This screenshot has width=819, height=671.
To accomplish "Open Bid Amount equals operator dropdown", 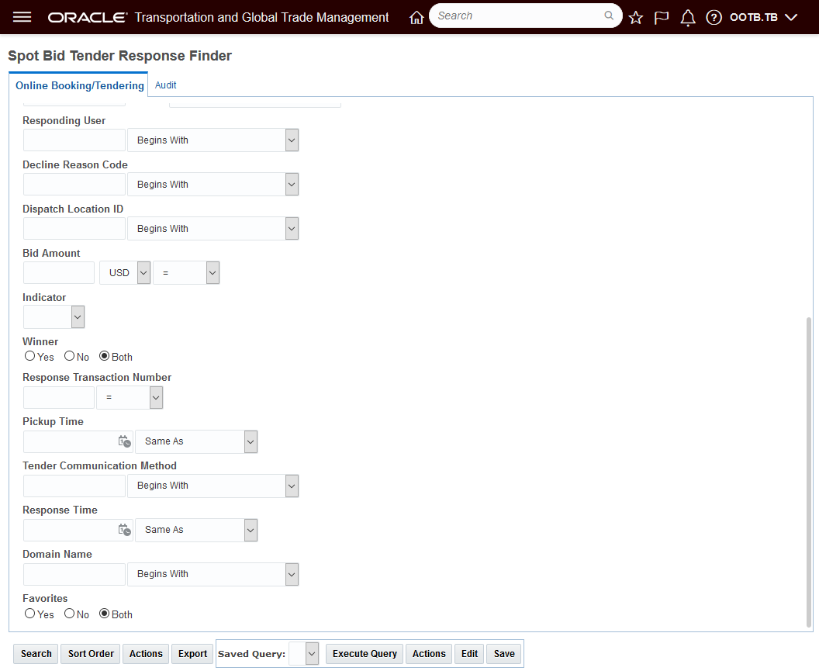I will click(186, 273).
